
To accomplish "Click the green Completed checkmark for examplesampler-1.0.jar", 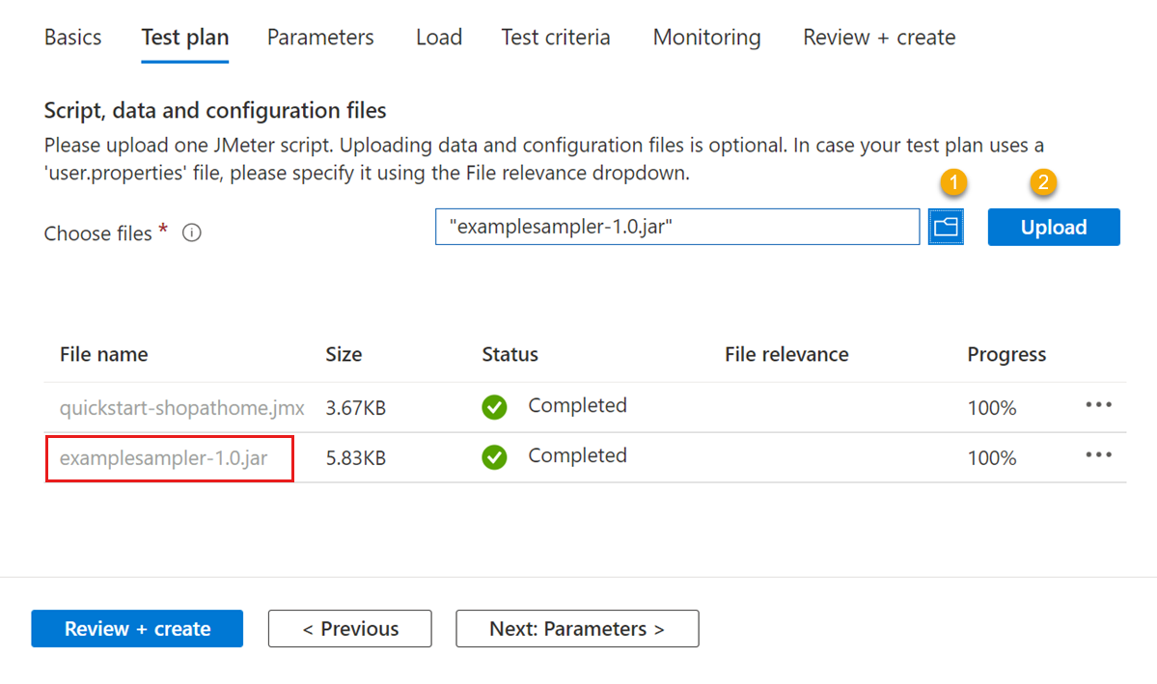I will 494,457.
